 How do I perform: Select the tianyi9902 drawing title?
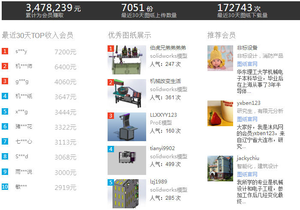pos(162,148)
